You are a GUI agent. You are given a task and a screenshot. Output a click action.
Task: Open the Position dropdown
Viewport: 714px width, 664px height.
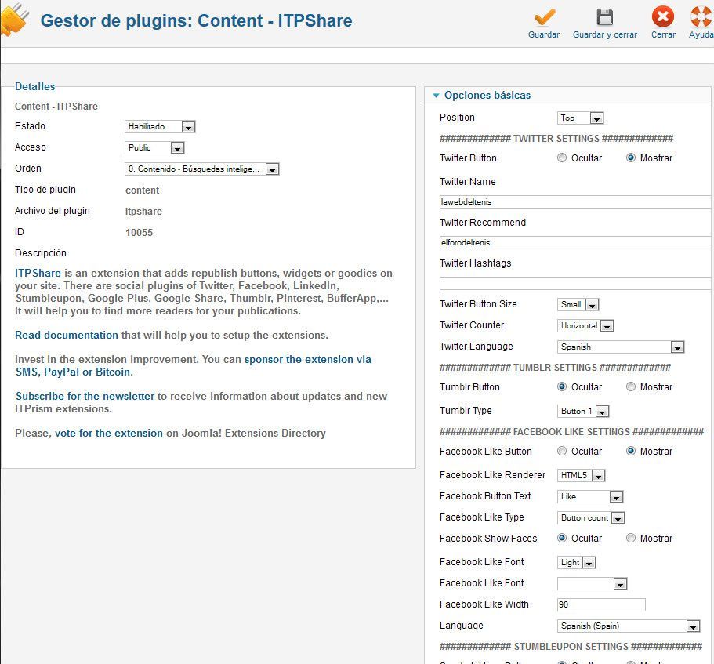point(580,118)
